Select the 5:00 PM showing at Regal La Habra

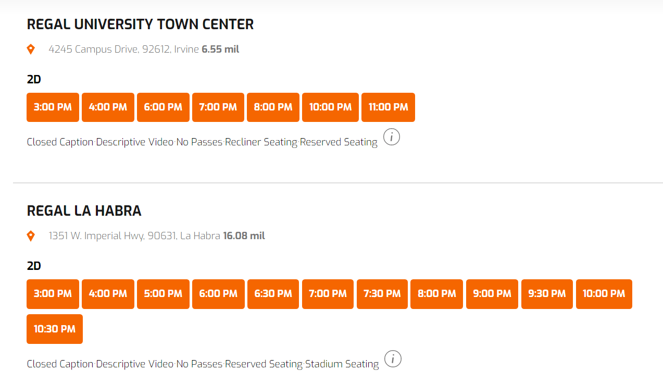tap(163, 294)
